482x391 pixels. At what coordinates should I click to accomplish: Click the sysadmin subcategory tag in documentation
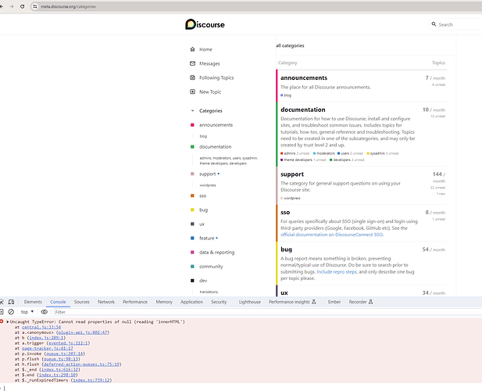tap(376, 153)
